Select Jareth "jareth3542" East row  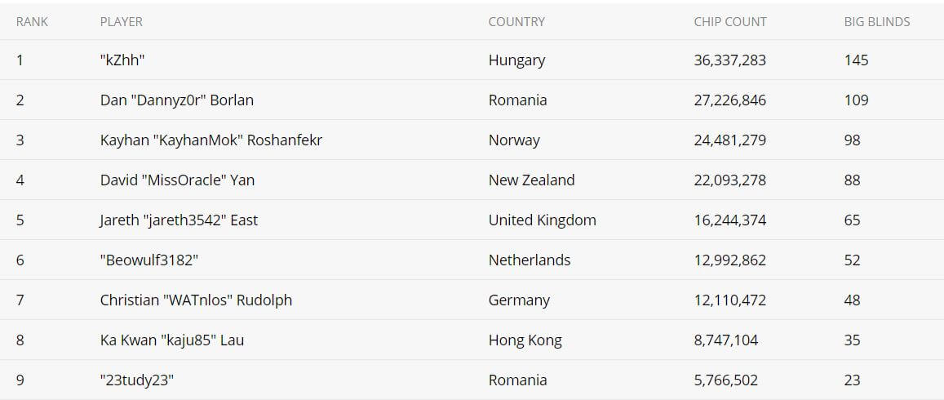(472, 220)
